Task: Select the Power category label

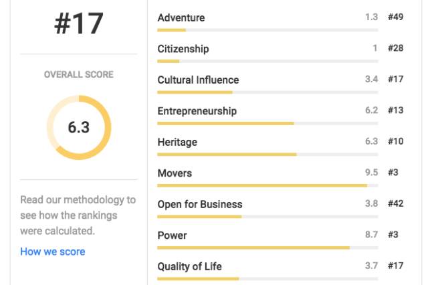Action: [173, 235]
